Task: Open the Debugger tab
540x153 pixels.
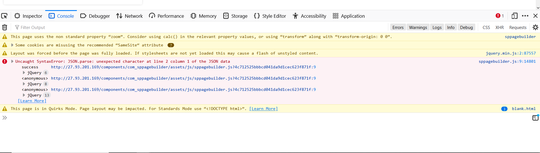Action: 95,16
